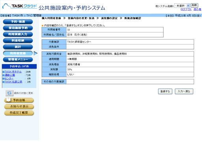This screenshot has height=151, width=202.
Task: Click the 登録する button
Action: 165,91
